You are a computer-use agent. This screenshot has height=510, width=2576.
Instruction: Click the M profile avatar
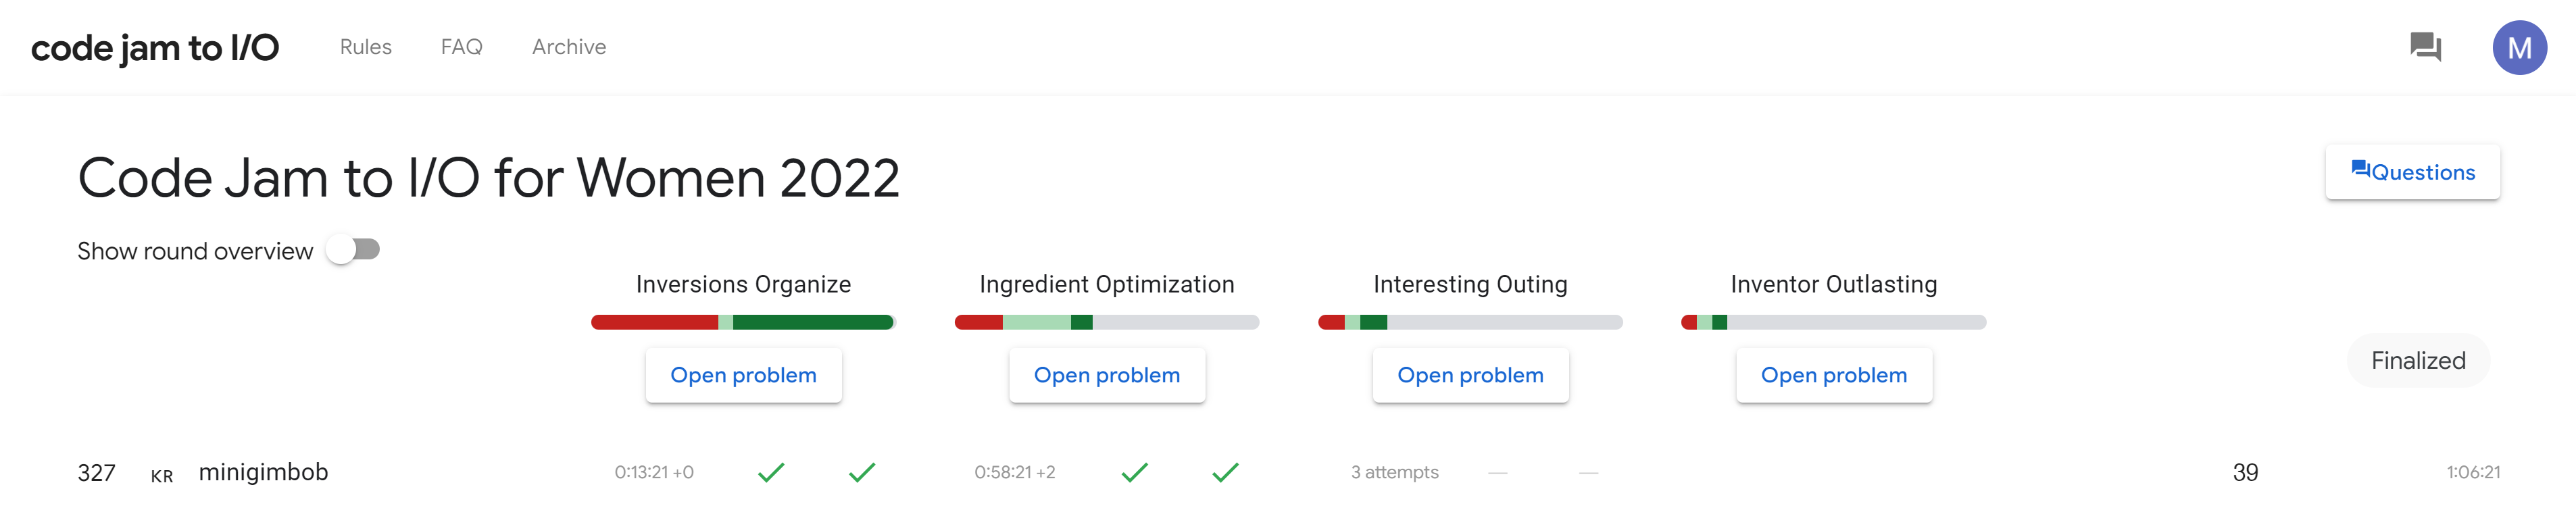[x=2519, y=47]
